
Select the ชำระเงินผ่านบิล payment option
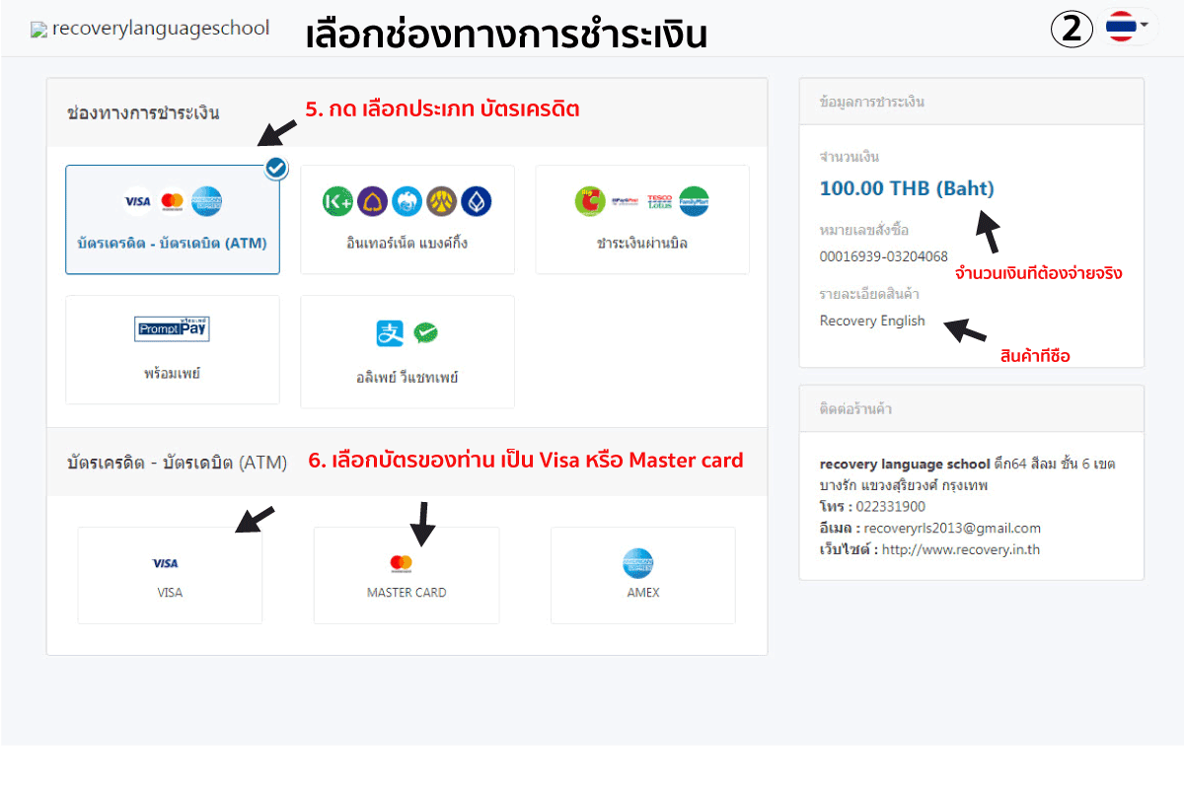[642, 219]
